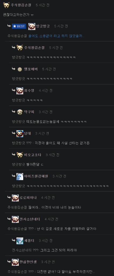
Task: Click 최수영's avatar icon
Action: [x=20, y=91]
